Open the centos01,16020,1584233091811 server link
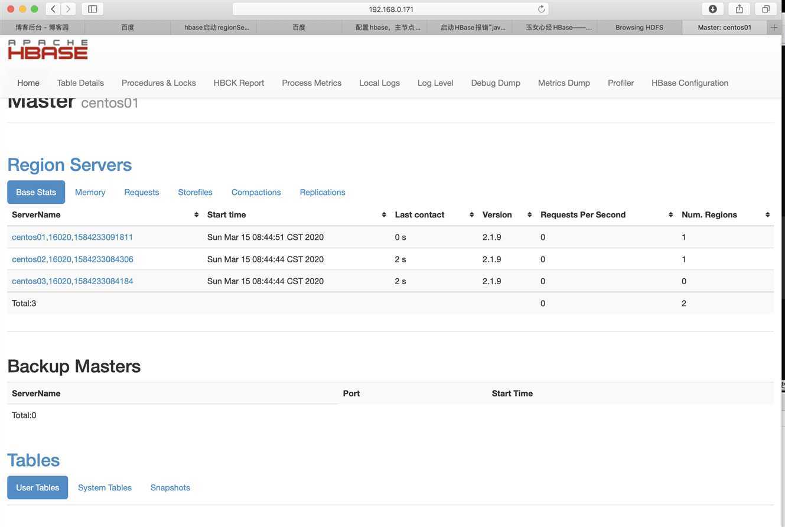The width and height of the screenshot is (785, 527). click(72, 237)
